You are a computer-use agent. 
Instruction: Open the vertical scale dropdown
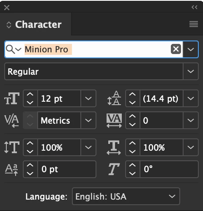tap(88, 147)
